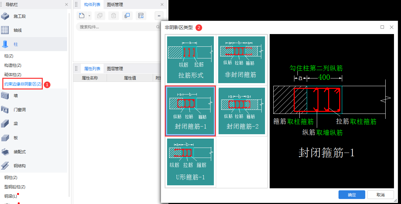This screenshot has height=204, width=401.
Task: Expand more toolbar tools with double-arrow button
Action: 159,16
